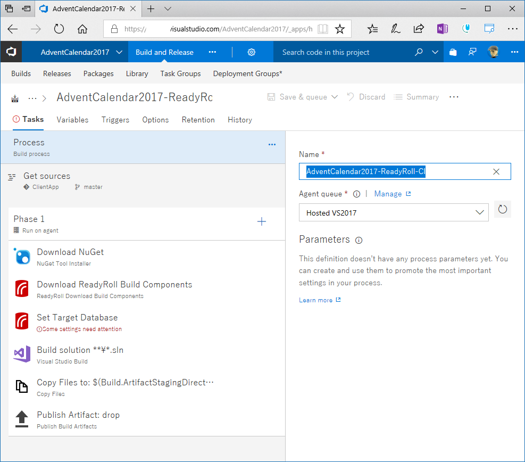The height and width of the screenshot is (462, 525).
Task: Expand the search options chevron
Action: [x=435, y=52]
